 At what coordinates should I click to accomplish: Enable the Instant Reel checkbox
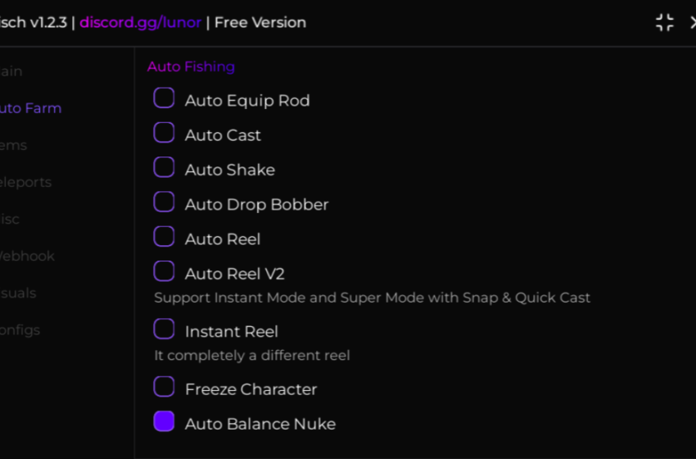pos(164,329)
